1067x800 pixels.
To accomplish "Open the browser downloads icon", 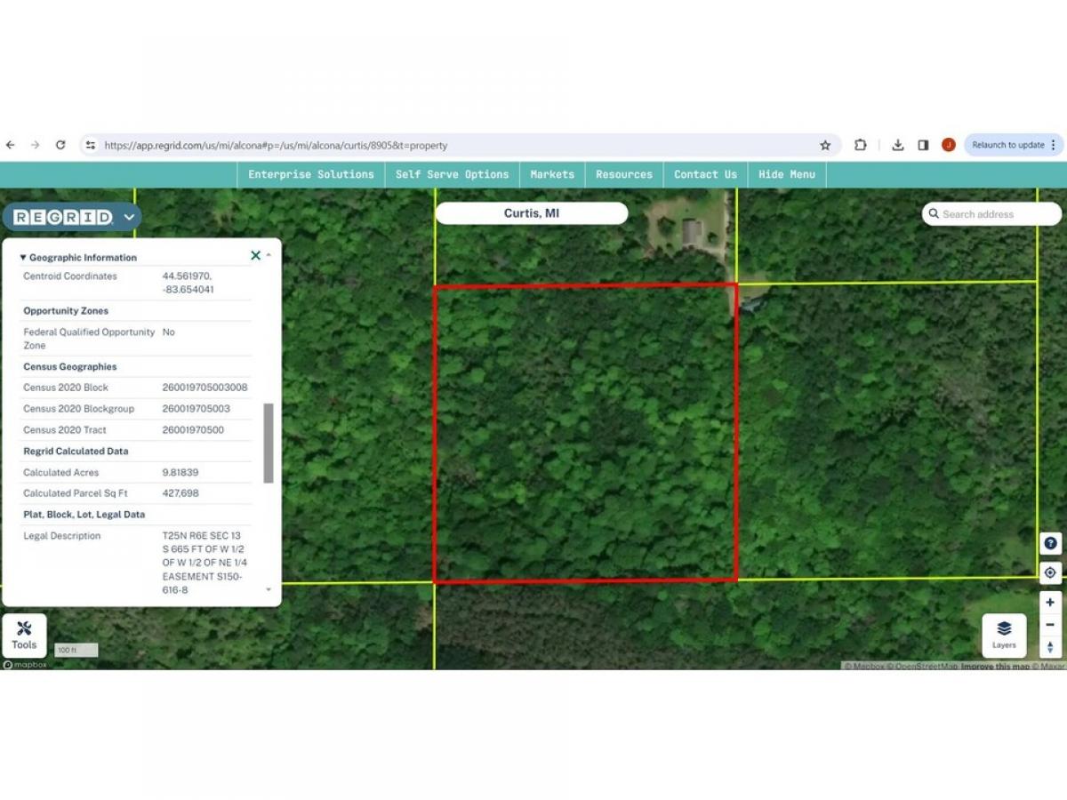I will click(898, 145).
